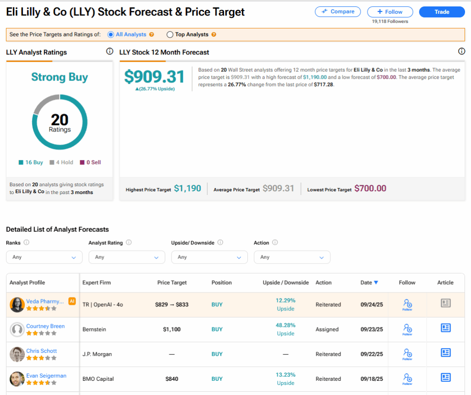Follow analyst Evan Seigerman via follow icon

pos(408,379)
